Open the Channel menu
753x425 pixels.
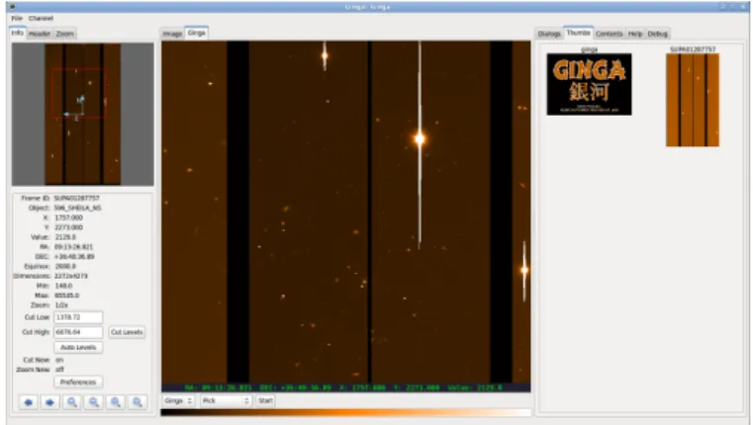(x=41, y=18)
